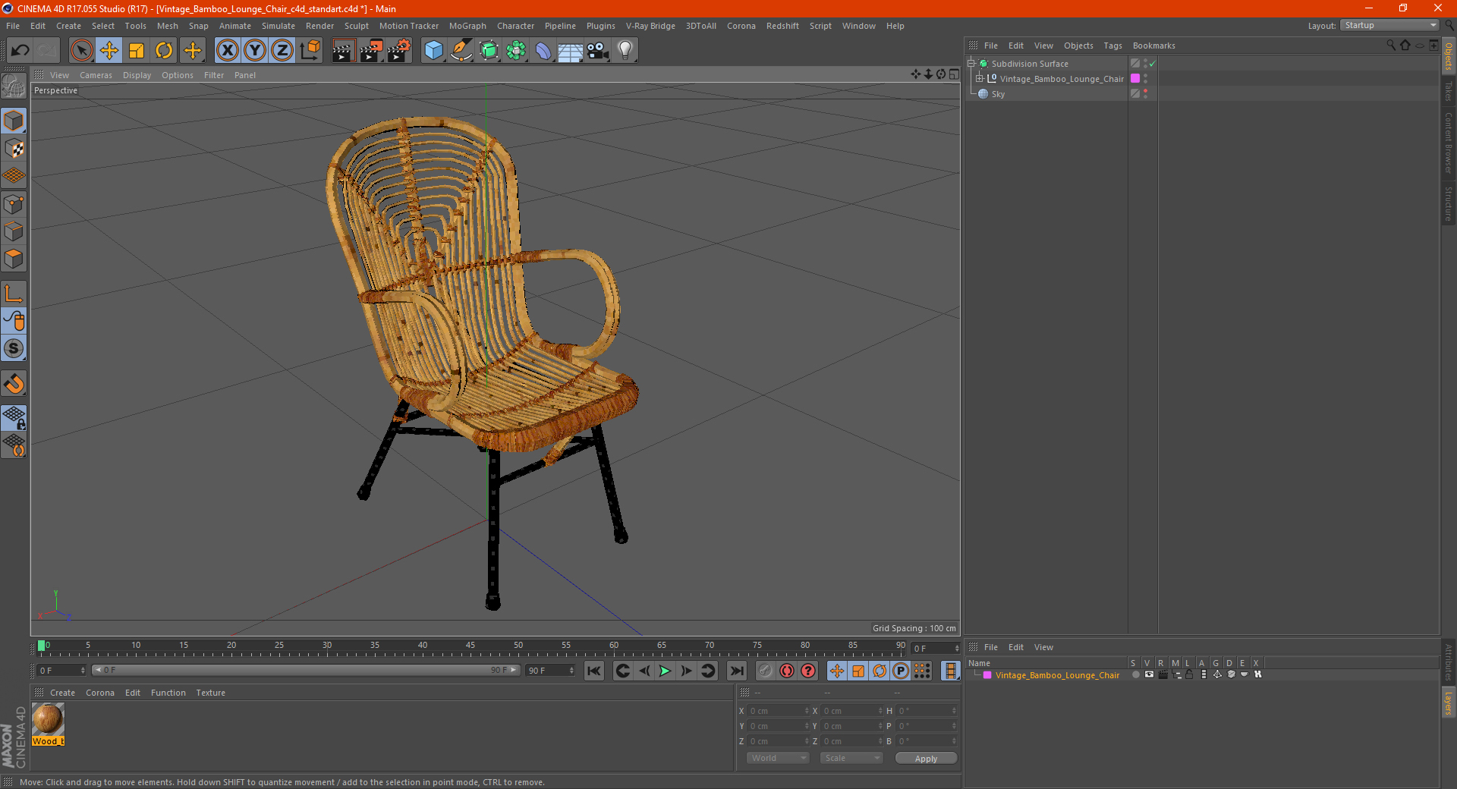1457x789 pixels.
Task: Click pink layer swatch of chair object
Action: click(1135, 79)
